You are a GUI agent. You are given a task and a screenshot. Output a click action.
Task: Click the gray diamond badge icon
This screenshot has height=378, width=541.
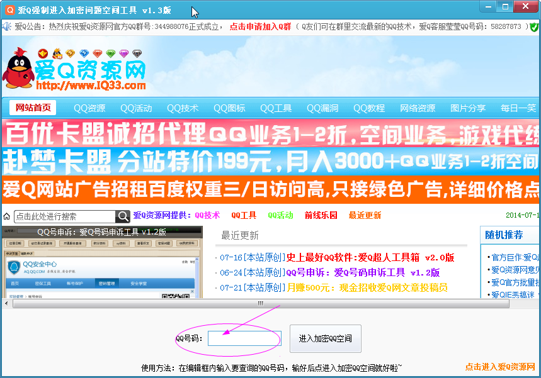[x=137, y=53]
